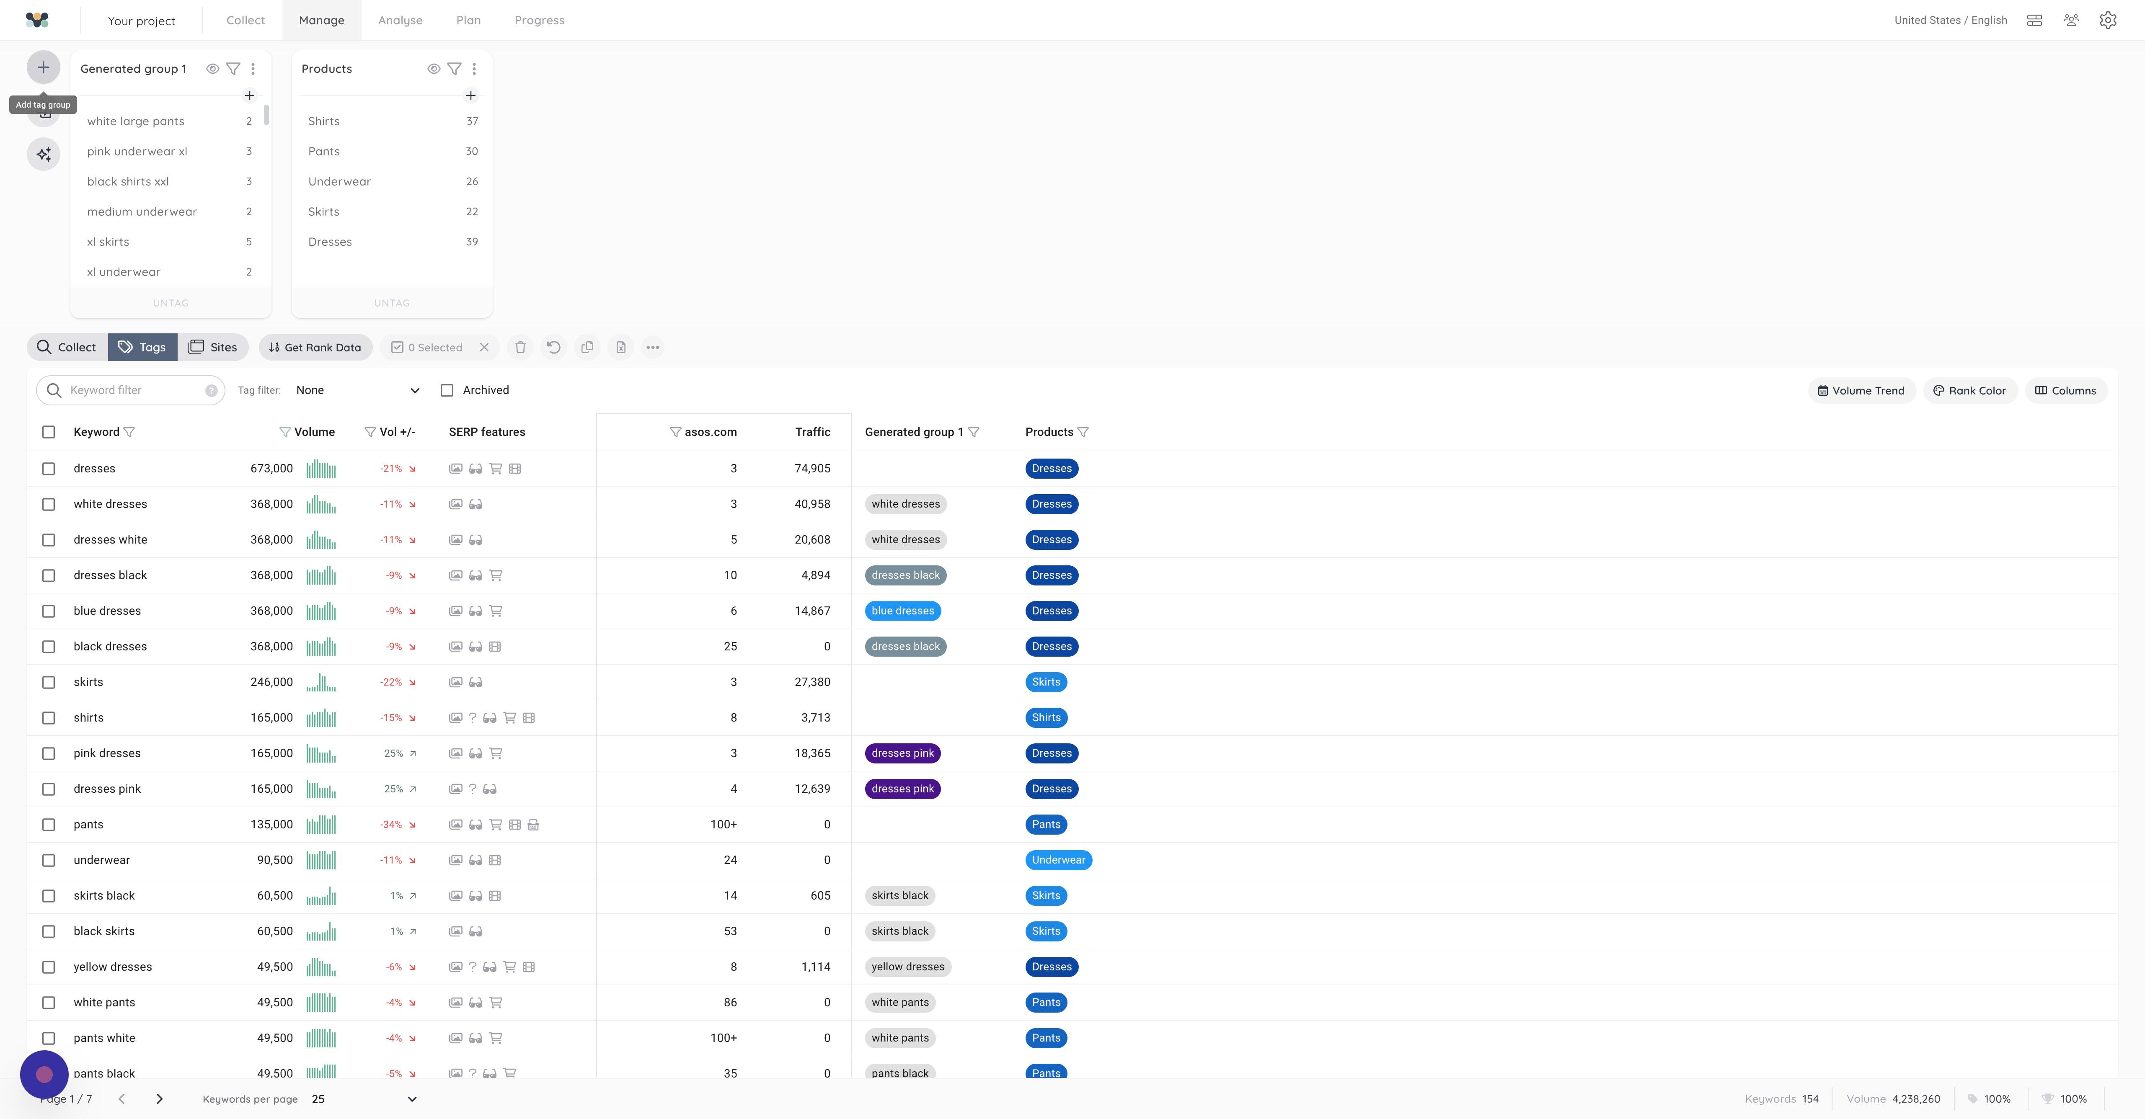This screenshot has width=2145, height=1119.
Task: Switch to the Manage tab
Action: point(321,20)
